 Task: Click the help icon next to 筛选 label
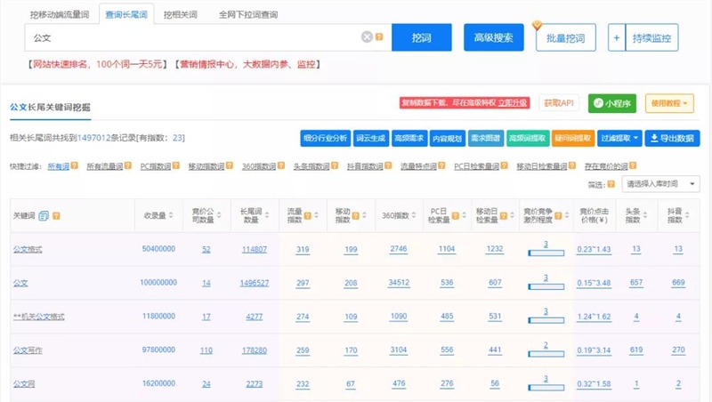point(611,184)
